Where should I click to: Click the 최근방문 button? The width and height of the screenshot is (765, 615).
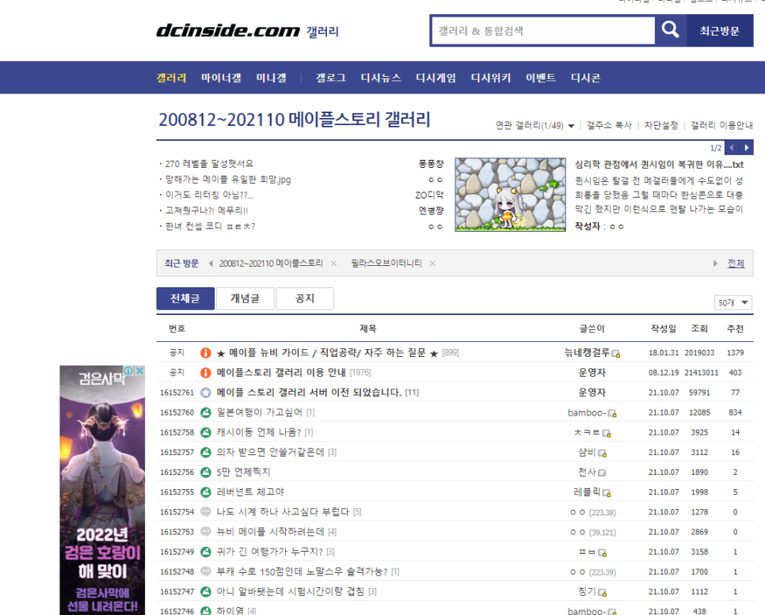tap(720, 31)
